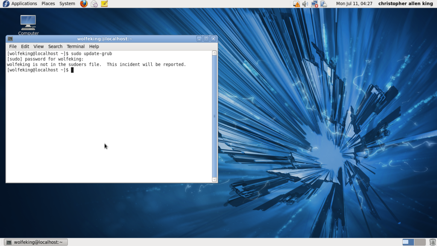The width and height of the screenshot is (437, 246).
Task: Open the christopher allen king user menu
Action: 405,4
